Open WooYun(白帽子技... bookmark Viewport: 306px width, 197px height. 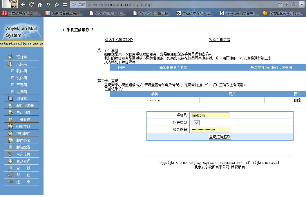coord(152,13)
